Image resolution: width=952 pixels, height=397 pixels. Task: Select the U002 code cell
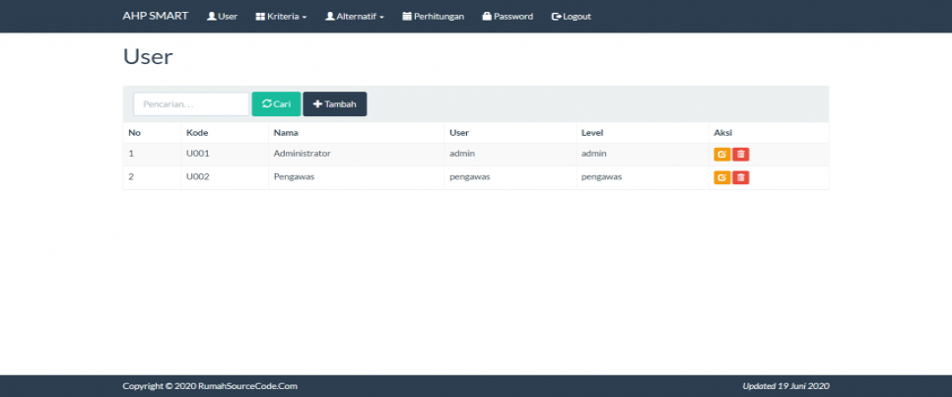(225, 177)
